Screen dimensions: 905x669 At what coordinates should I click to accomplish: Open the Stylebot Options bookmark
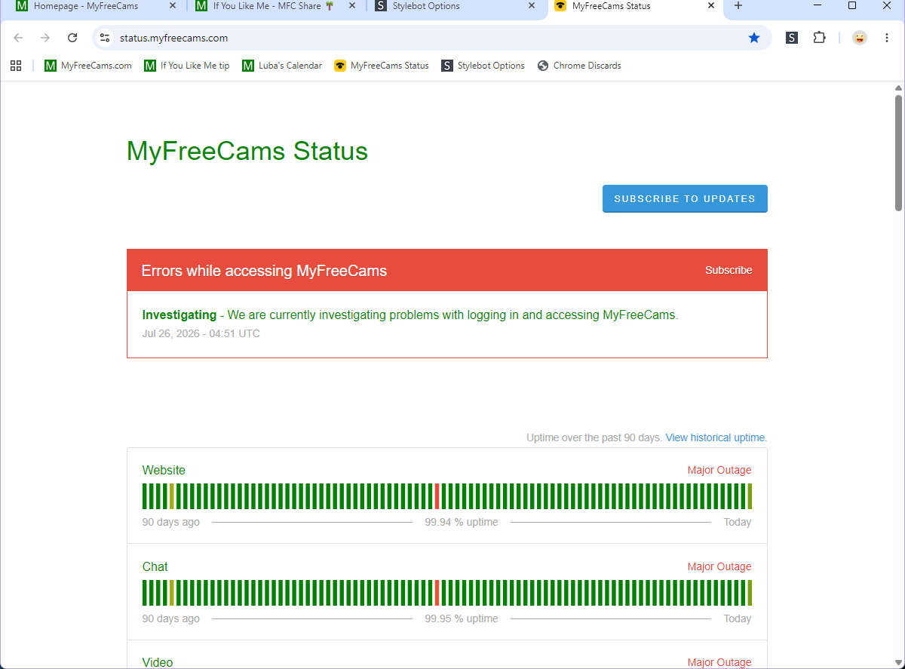pyautogui.click(x=483, y=66)
